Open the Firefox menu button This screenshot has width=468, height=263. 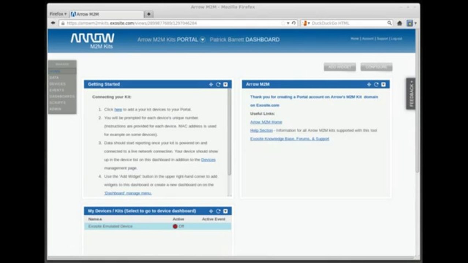point(58,14)
